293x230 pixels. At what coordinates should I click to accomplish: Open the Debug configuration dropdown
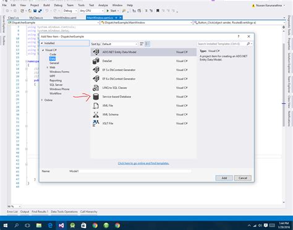(x=70, y=11)
